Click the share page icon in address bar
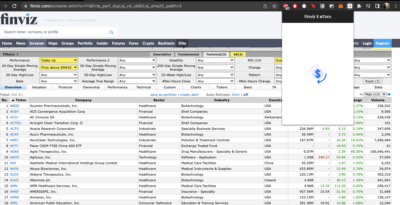Viewport: 400px width, 205px height. 265,6
